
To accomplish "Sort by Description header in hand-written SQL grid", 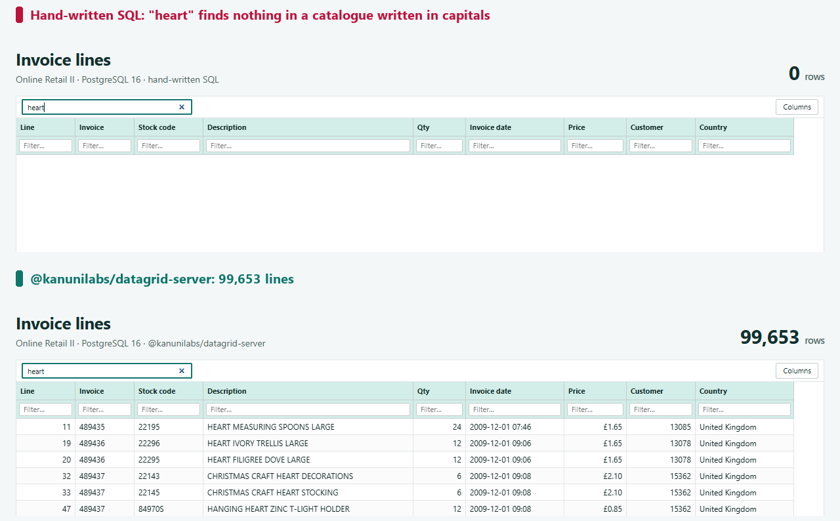I will pyautogui.click(x=308, y=127).
